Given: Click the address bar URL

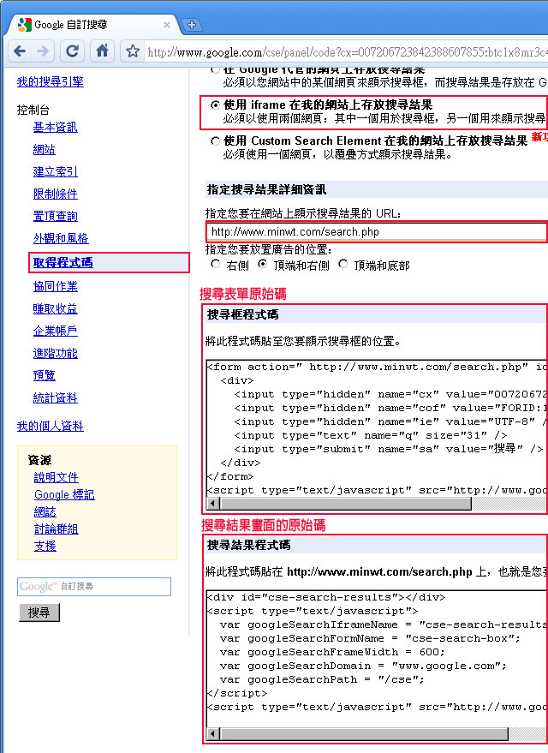Looking at the screenshot, I should 346,52.
